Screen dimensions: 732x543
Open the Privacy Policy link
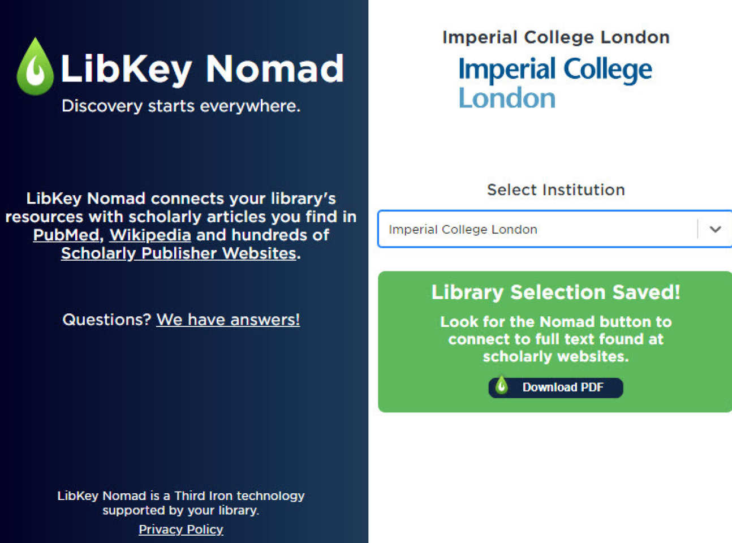coord(181,529)
